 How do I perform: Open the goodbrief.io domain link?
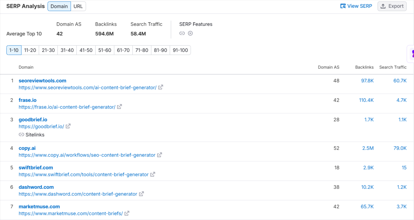click(x=33, y=120)
